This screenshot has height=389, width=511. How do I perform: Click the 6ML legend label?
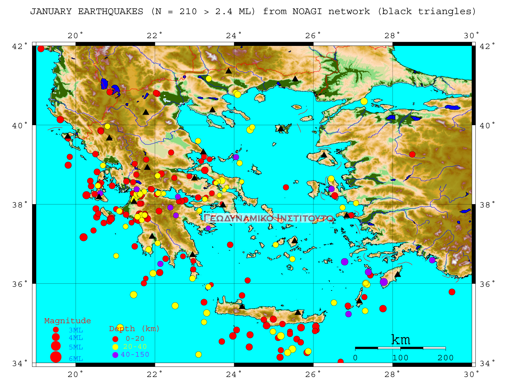76,359
